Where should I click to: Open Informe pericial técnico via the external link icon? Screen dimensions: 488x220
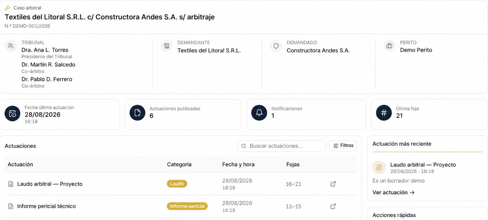tap(333, 206)
